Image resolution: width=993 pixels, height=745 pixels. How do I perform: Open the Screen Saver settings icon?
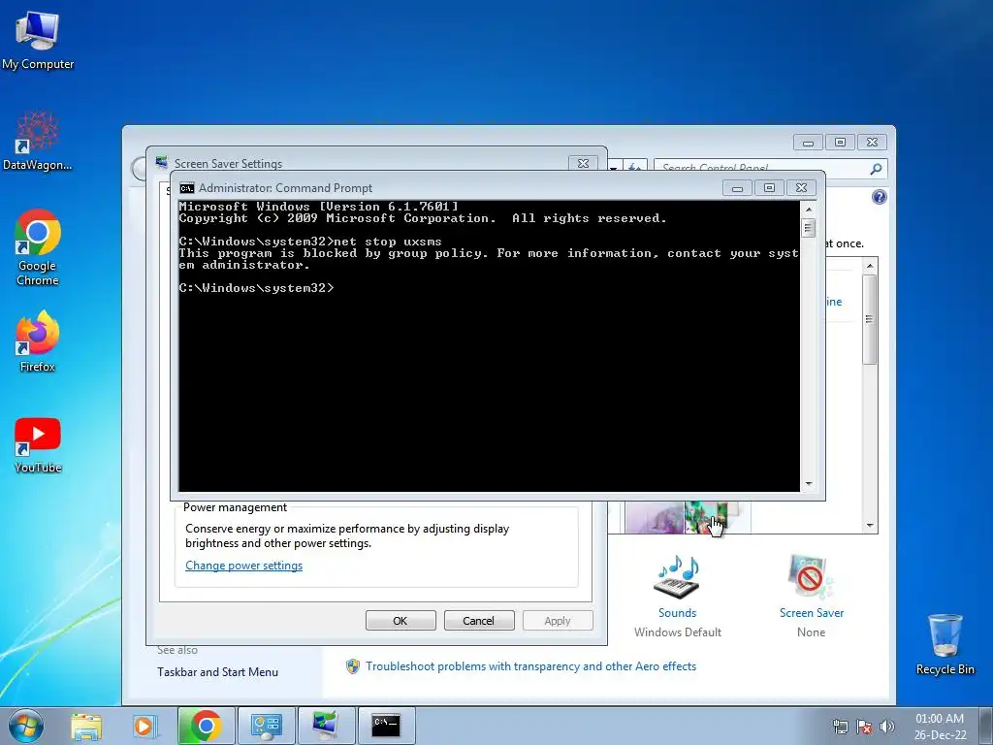coord(810,577)
